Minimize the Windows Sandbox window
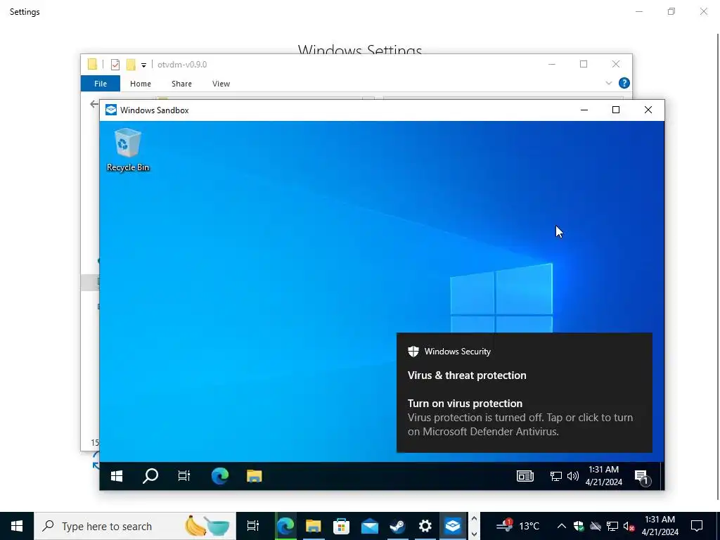The width and height of the screenshot is (720, 540). (x=584, y=110)
